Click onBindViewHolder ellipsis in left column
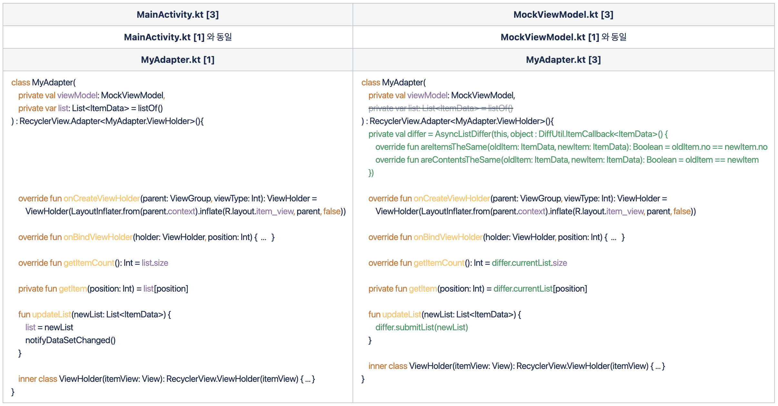 click(x=264, y=238)
